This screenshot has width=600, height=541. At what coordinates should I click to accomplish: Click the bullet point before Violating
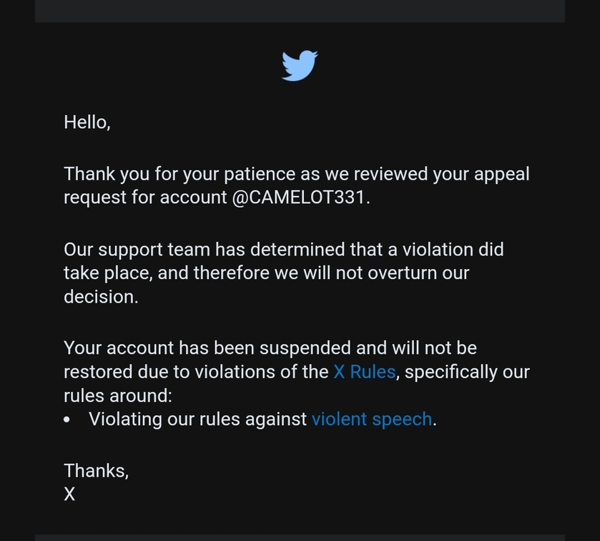(67, 420)
